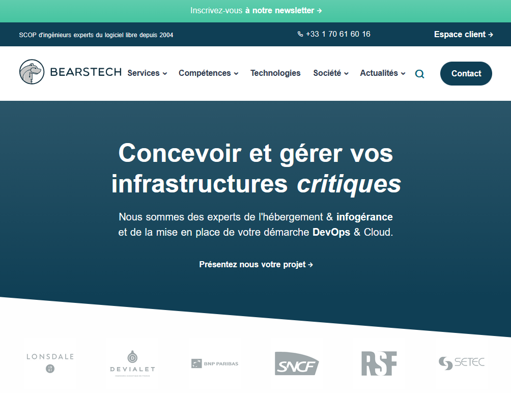Screen dimensions: 511x393
Task: Click the phone icon beside the number
Action: (x=300, y=34)
